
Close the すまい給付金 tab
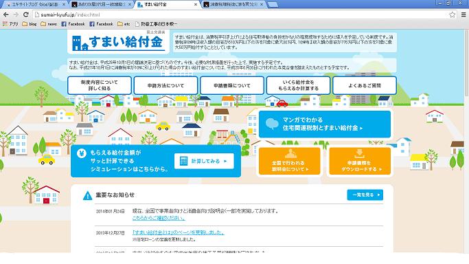pyautogui.click(x=196, y=5)
